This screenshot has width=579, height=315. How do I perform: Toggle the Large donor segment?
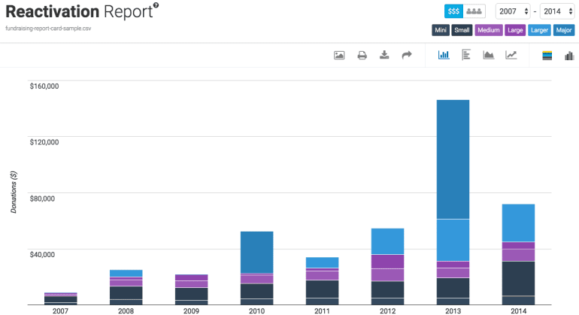(x=515, y=30)
